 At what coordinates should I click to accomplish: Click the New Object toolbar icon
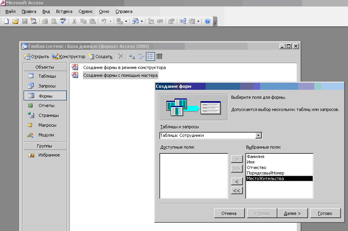[x=192, y=21]
